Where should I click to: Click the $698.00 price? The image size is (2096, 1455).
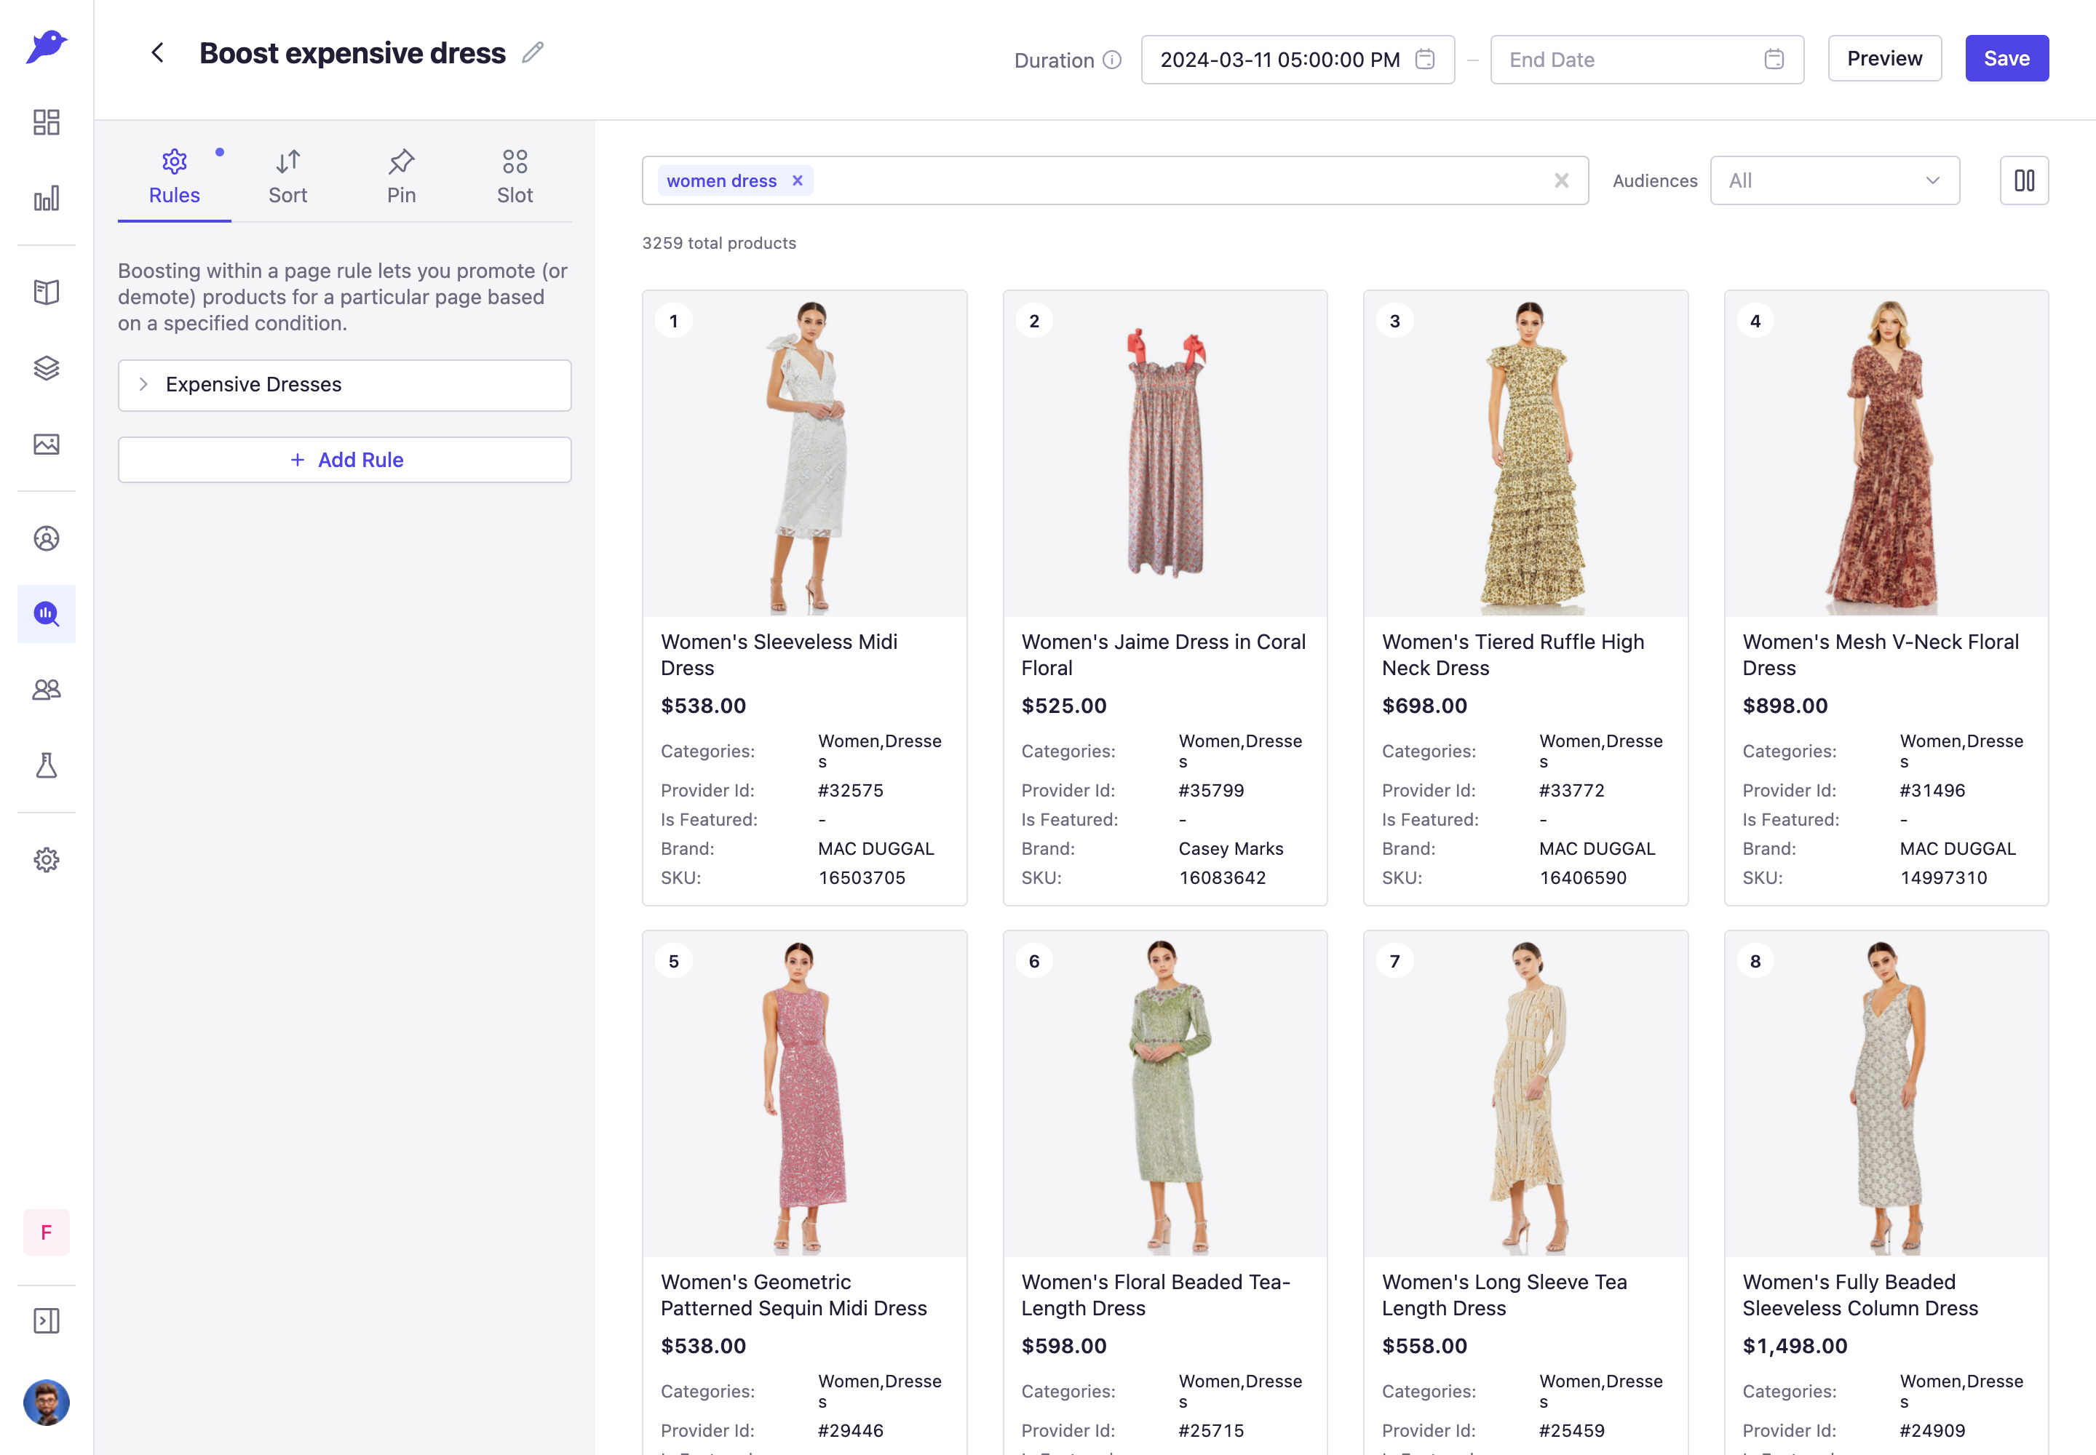[x=1425, y=706]
